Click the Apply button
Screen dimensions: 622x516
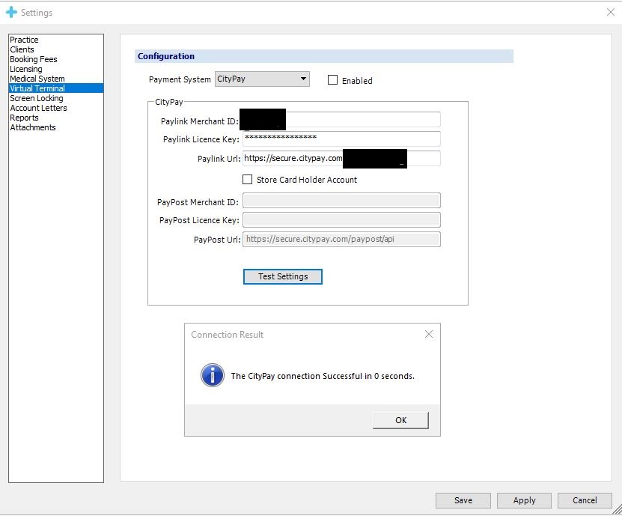click(x=524, y=500)
